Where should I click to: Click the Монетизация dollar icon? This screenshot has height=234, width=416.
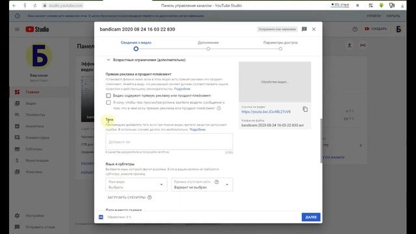coord(18,161)
